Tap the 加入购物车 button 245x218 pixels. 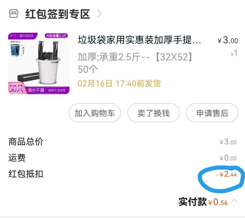(x=95, y=113)
